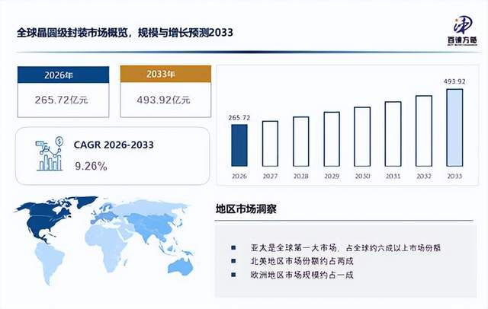Viewport: 488px width, 309px height.
Task: Click the orange 2033年 header box
Action: pos(165,74)
